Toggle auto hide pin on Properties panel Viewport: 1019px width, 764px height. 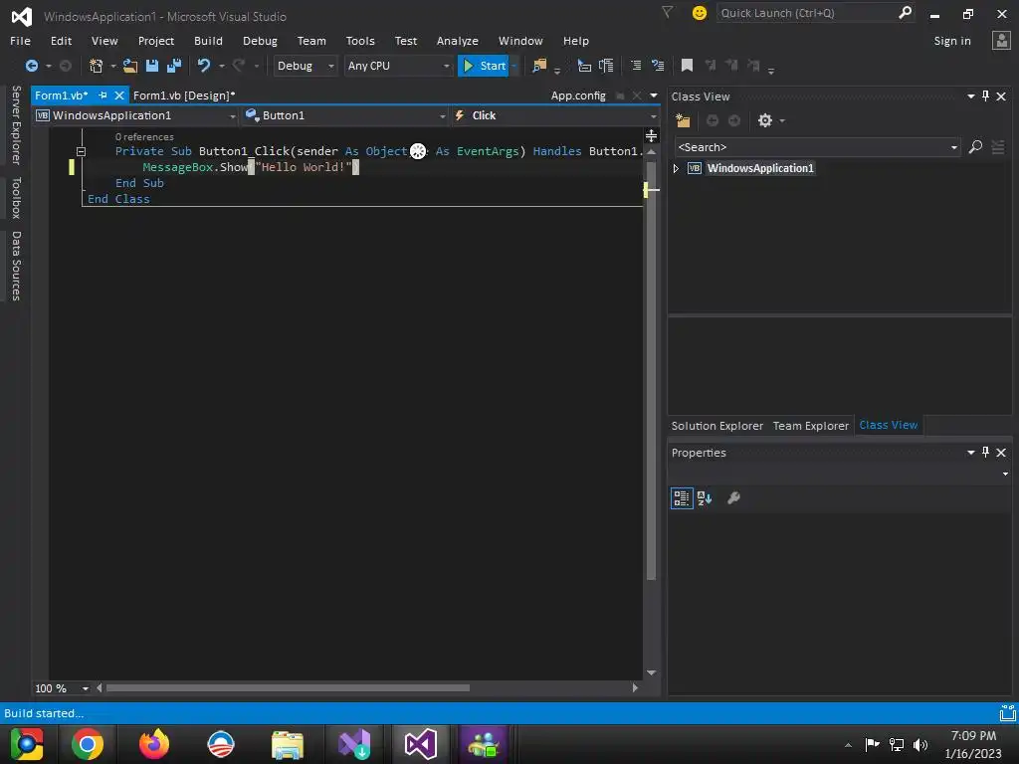point(985,453)
